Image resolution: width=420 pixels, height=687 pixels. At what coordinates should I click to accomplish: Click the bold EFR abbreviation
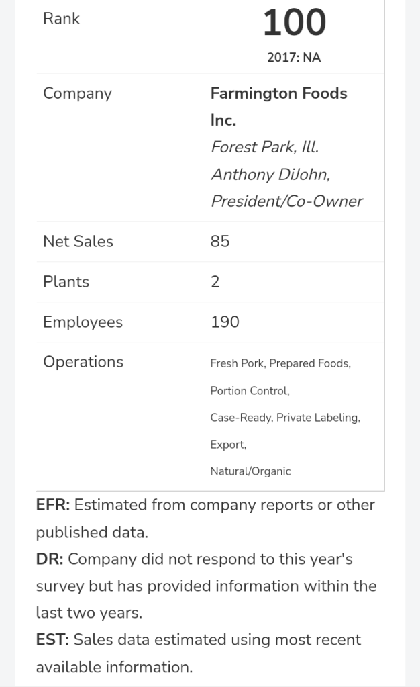point(53,505)
